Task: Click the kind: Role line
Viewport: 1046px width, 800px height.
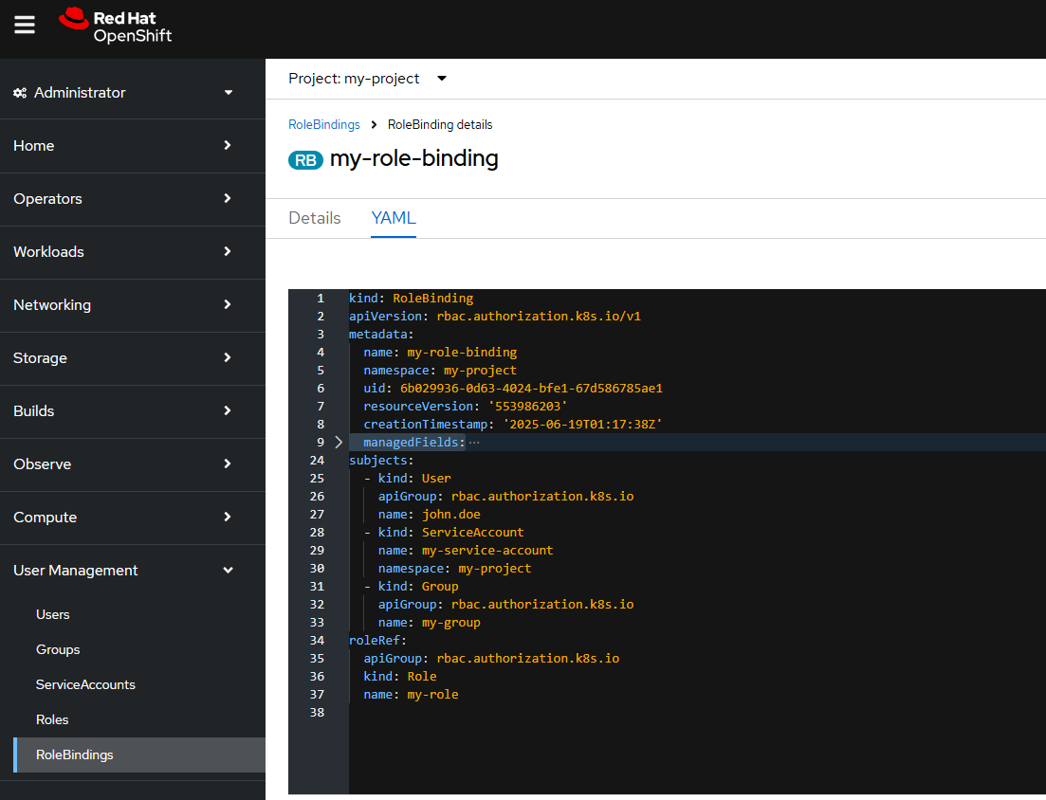Action: [x=400, y=676]
